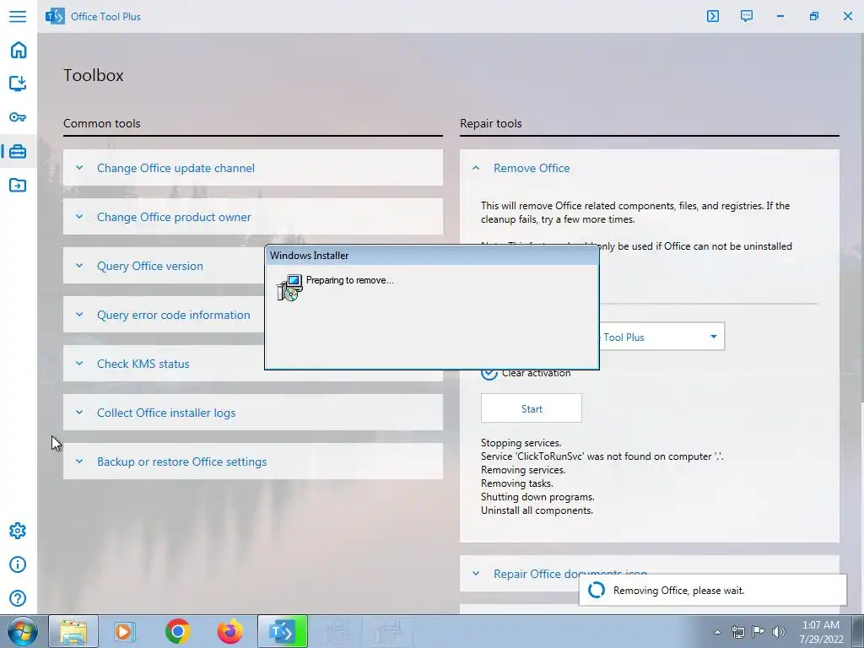Launch Google Chrome from taskbar
This screenshot has height=648, width=864.
(x=177, y=631)
